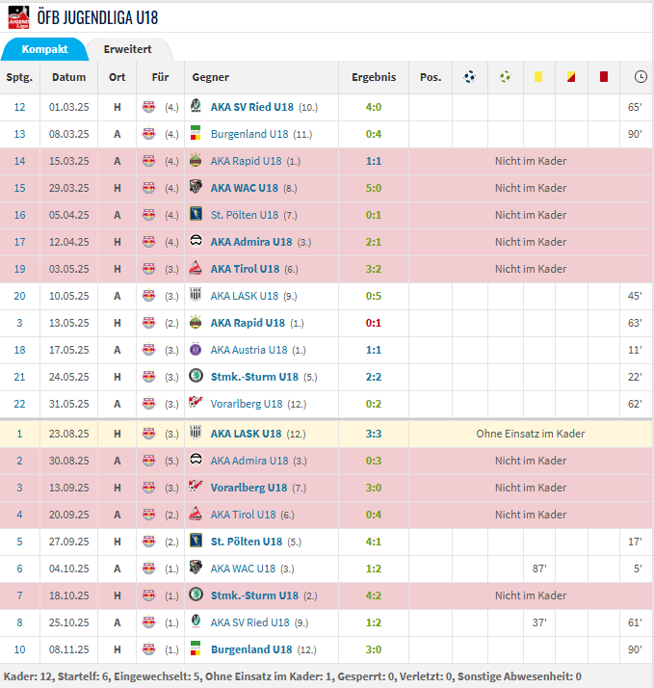Open the 3:3 result against AKA LASK U18
The height and width of the screenshot is (688, 654).
[x=374, y=434]
